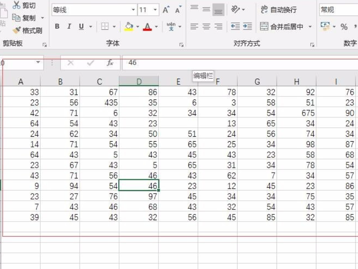Select the font color icon

click(x=147, y=26)
